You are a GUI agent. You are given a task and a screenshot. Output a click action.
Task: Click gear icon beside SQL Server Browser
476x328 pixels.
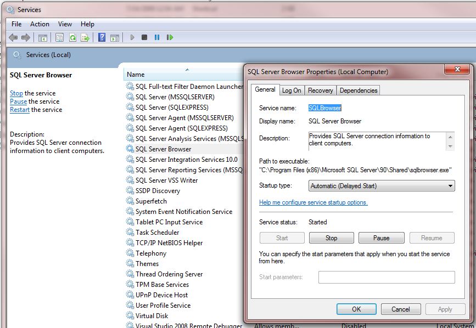click(x=130, y=149)
